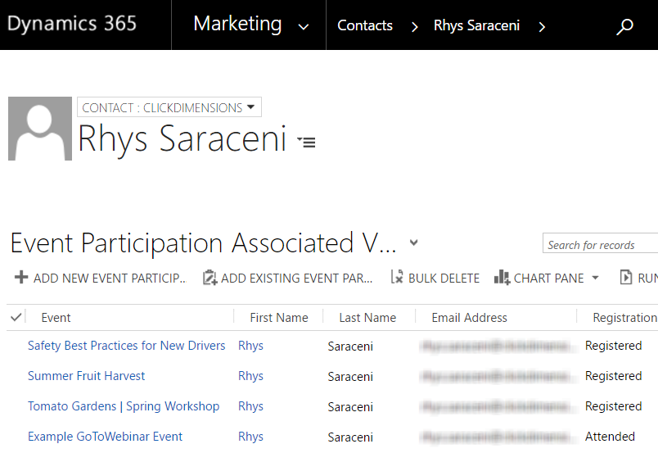Click the Dynamics 365 home label
Screen dimensions: 658x453
click(x=72, y=24)
